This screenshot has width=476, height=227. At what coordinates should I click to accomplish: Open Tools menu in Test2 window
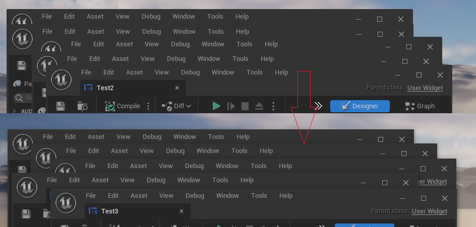[x=255, y=72]
